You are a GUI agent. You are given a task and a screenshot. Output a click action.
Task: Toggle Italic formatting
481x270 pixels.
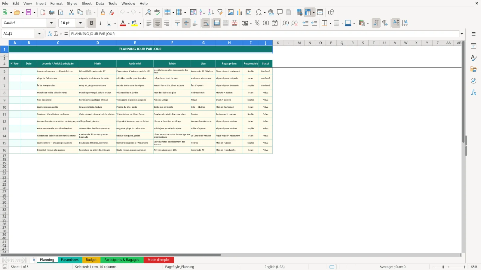100,23
